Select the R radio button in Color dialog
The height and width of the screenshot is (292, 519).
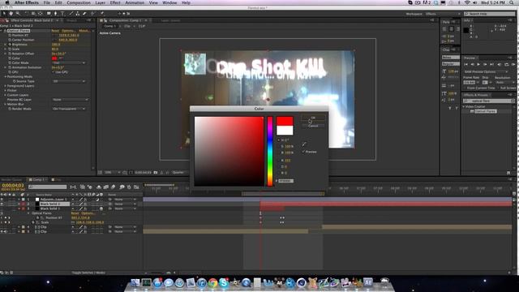278,161
